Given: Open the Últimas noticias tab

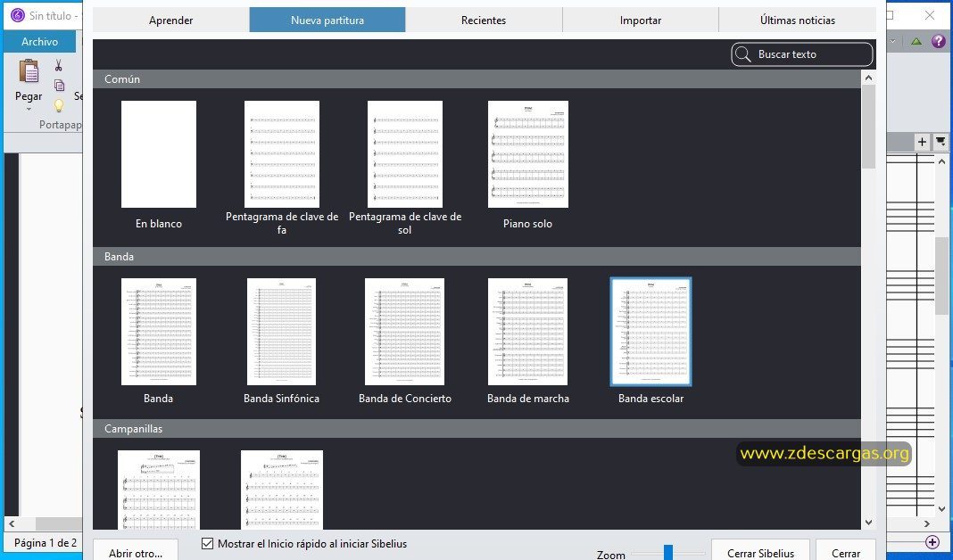Looking at the screenshot, I should coord(798,20).
